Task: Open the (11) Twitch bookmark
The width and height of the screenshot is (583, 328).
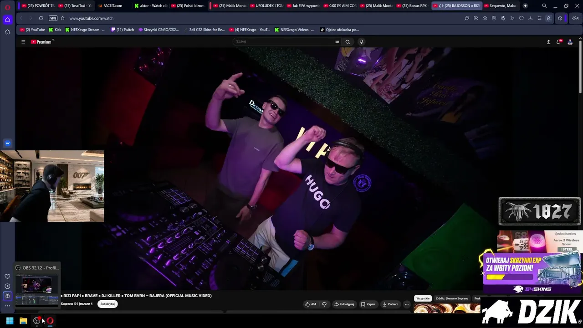Action: [x=122, y=30]
